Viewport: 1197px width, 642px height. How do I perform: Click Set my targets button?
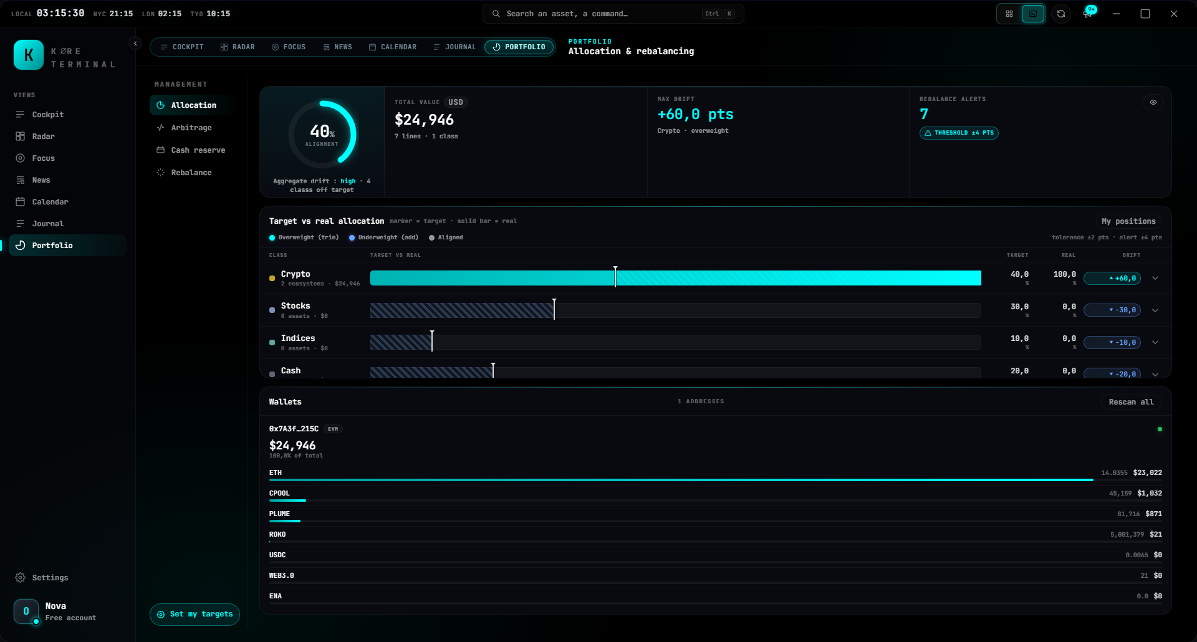coord(195,615)
